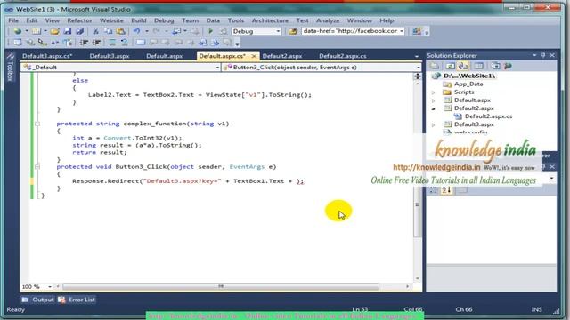
Task: Click the Open File folder icon
Action: tap(54, 32)
